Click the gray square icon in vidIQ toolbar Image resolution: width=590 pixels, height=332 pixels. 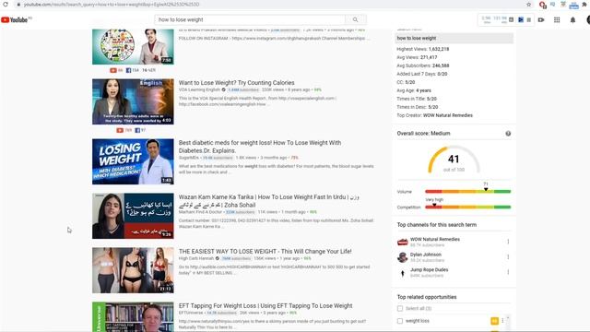click(512, 19)
